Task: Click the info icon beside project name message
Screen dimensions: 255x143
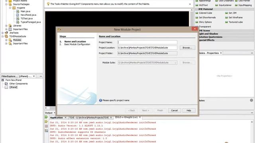Action: pos(100,100)
